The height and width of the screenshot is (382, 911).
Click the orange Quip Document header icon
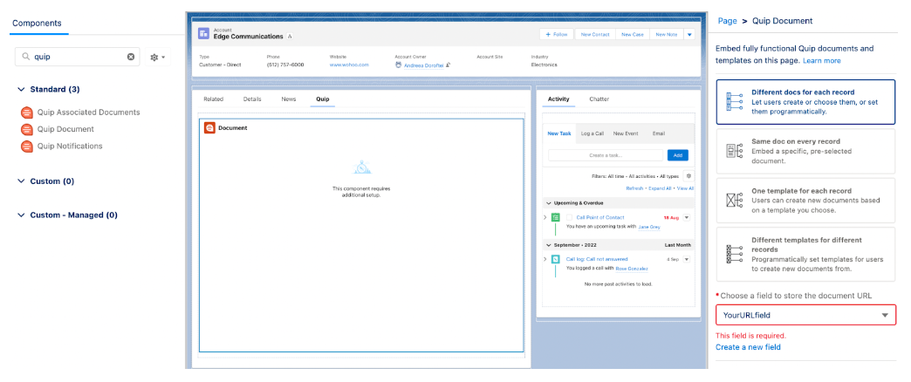tap(209, 127)
